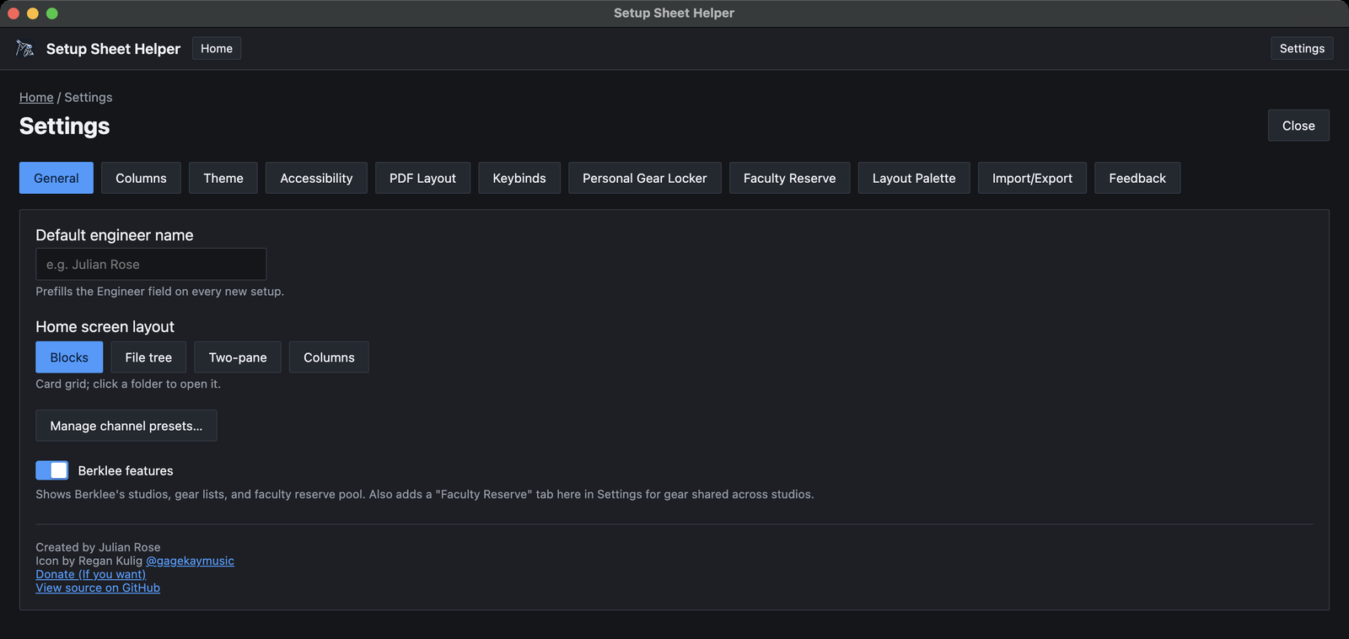This screenshot has height=639, width=1349.
Task: Click the 'Created by Julian Rose' text
Action: pos(98,547)
